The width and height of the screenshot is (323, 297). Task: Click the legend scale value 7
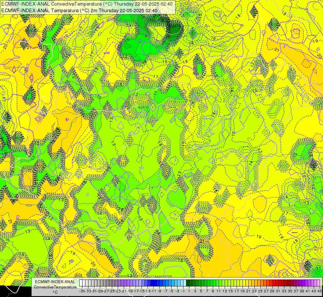(x=207, y=291)
